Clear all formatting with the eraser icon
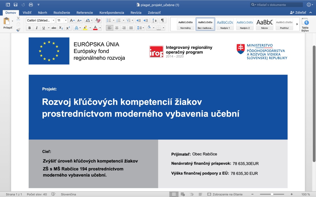 click(98, 21)
